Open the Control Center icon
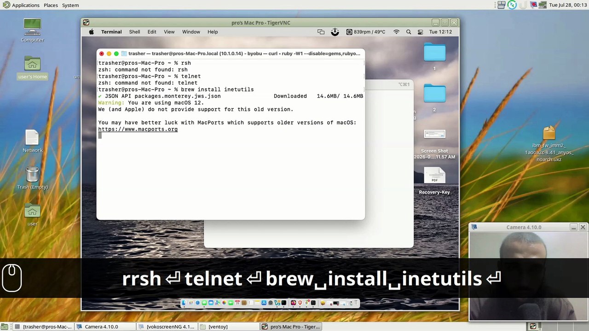This screenshot has width=589, height=331. tap(420, 32)
